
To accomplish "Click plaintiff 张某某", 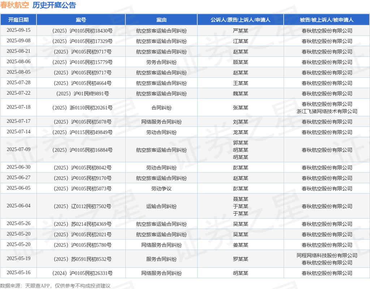I will (x=240, y=108).
